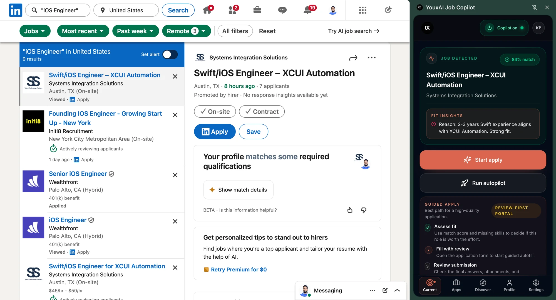Toggle the On-site workplace filter chip

click(x=215, y=112)
